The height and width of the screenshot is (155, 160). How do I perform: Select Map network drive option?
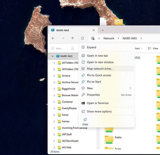[x=106, y=69]
